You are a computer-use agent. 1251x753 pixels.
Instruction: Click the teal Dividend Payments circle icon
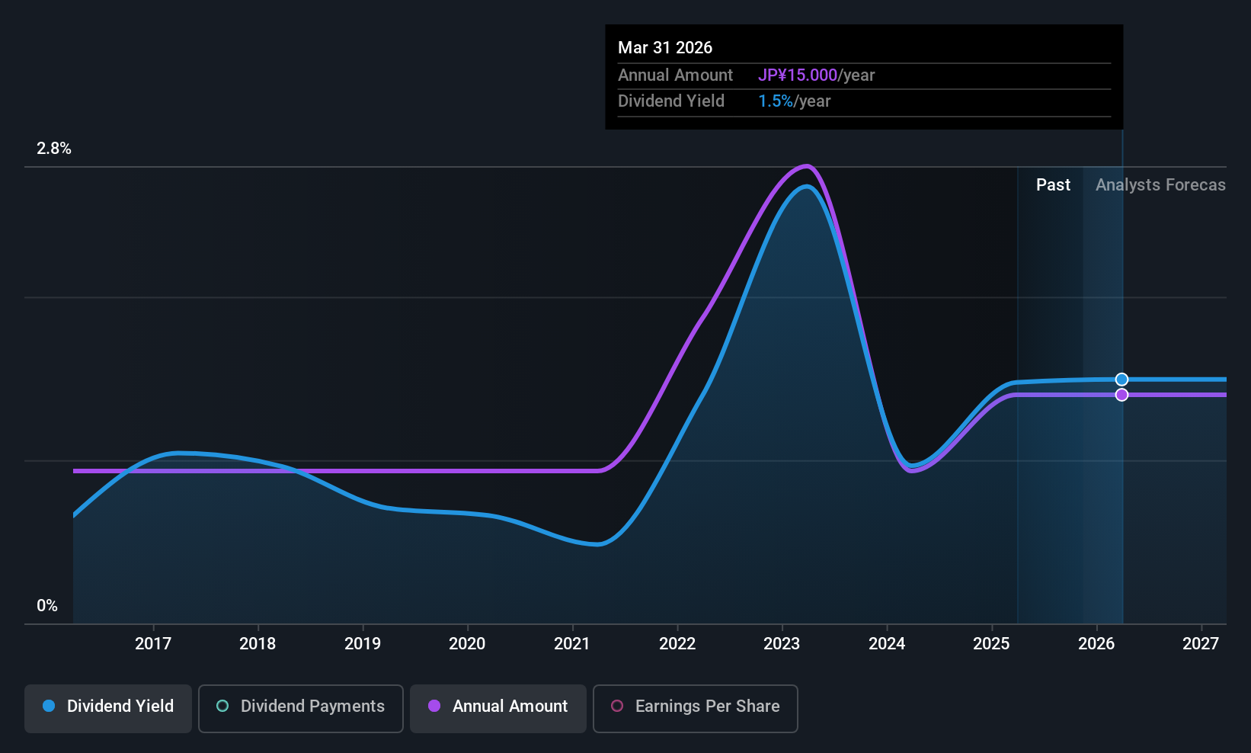[222, 706]
